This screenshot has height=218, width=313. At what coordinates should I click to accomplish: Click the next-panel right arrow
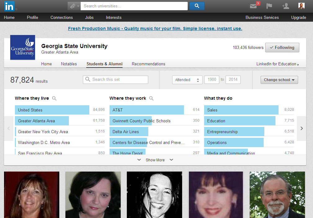pyautogui.click(x=302, y=128)
